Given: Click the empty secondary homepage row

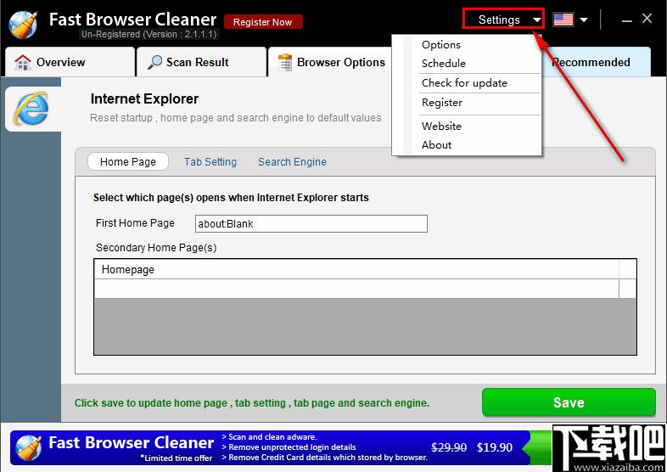Looking at the screenshot, I should [356, 289].
